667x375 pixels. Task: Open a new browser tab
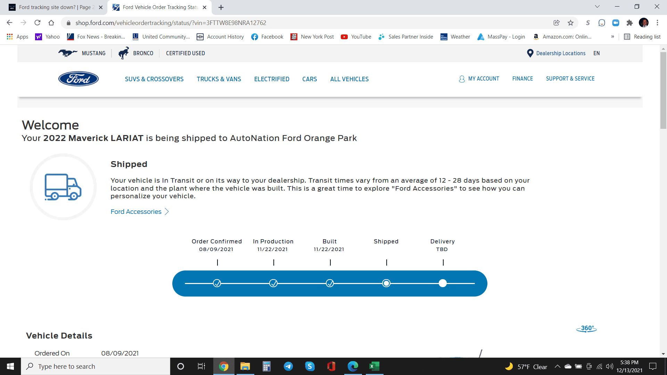tap(221, 7)
